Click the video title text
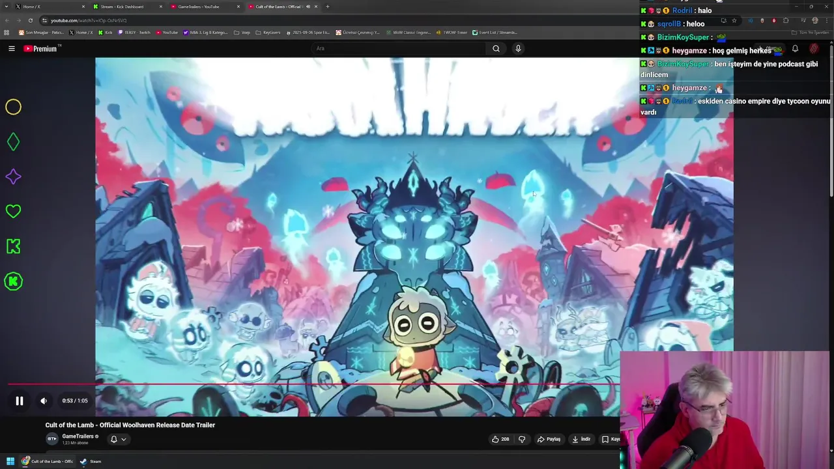 (x=130, y=425)
